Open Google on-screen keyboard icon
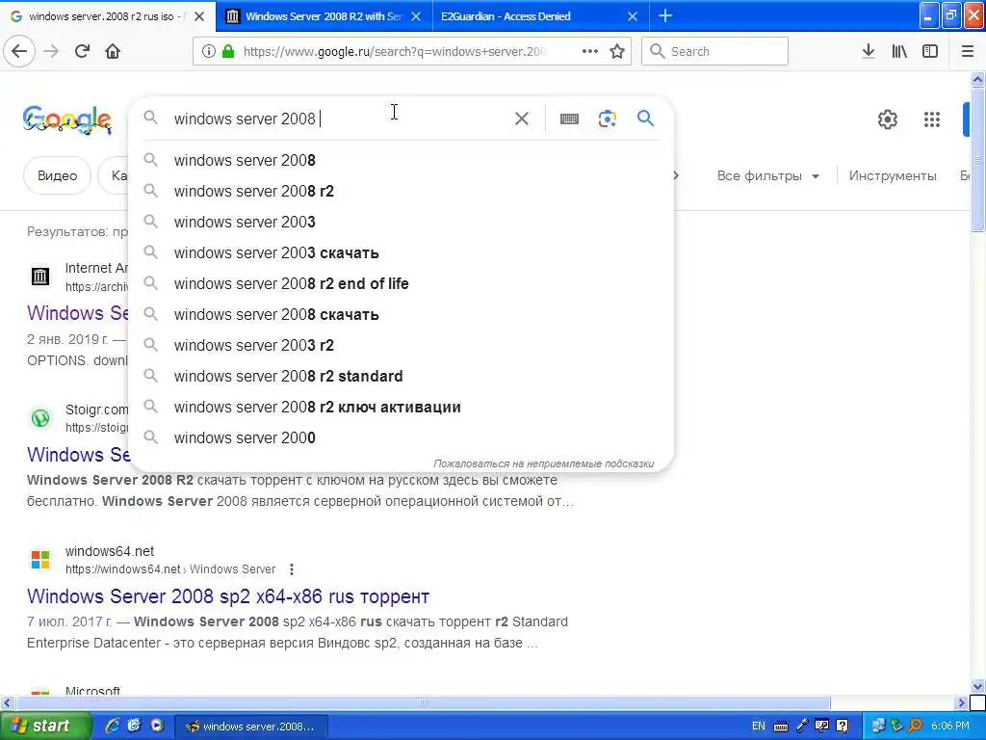This screenshot has width=986, height=740. point(569,119)
